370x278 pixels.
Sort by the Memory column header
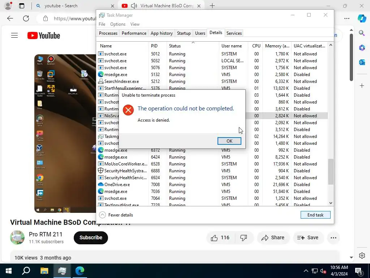point(277,46)
